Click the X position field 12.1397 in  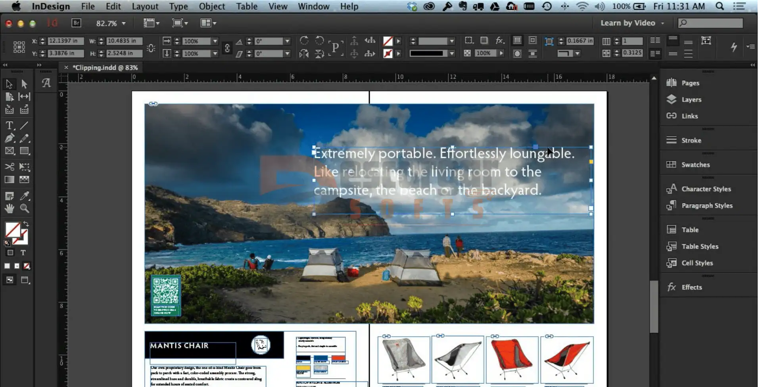pyautogui.click(x=65, y=41)
